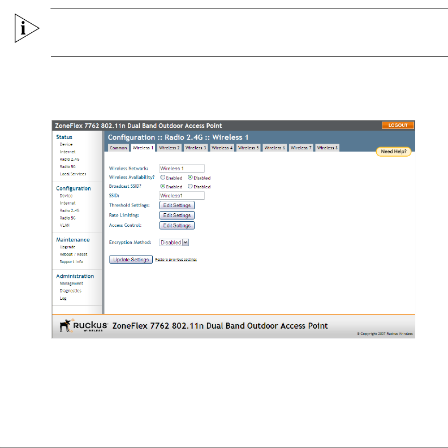Select the Wireless 1 tab
448x448 pixels.
coord(143,148)
